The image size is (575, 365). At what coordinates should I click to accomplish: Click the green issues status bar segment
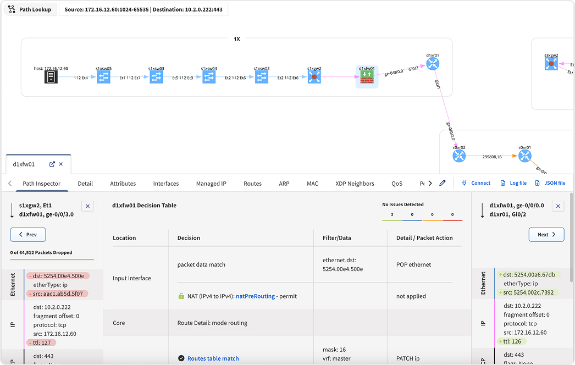coord(391,220)
